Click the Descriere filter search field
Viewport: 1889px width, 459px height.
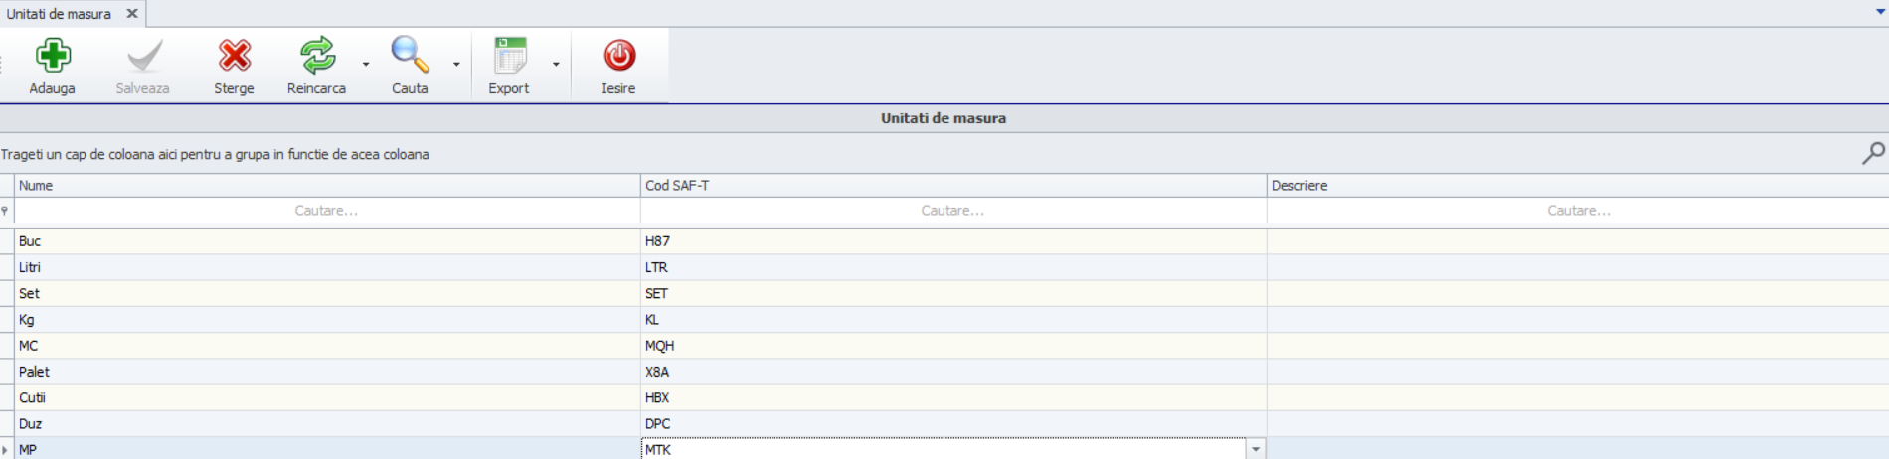tap(1578, 211)
